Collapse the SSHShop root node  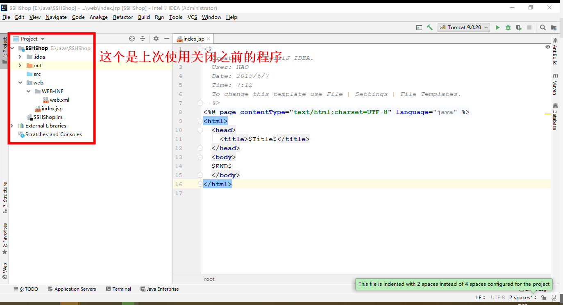tap(12, 48)
